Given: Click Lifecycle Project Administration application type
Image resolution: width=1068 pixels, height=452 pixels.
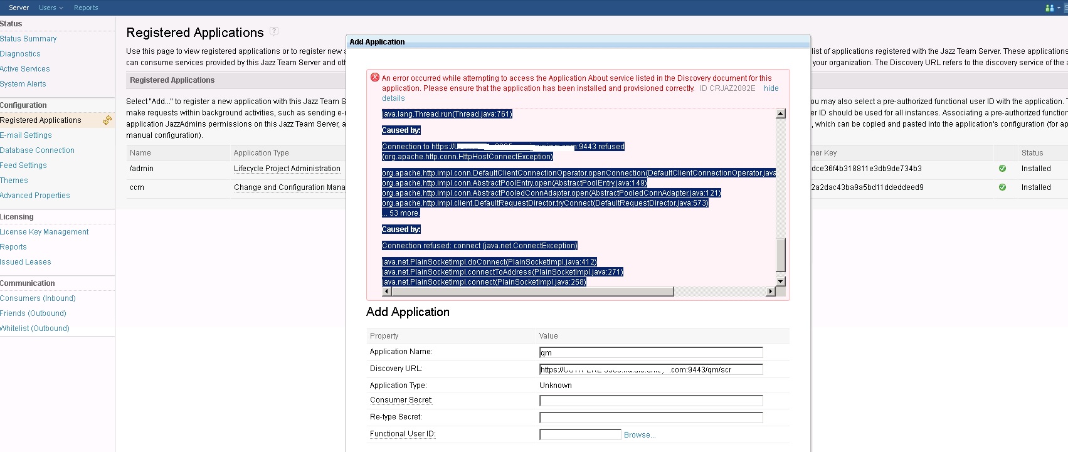Looking at the screenshot, I should [x=287, y=169].
